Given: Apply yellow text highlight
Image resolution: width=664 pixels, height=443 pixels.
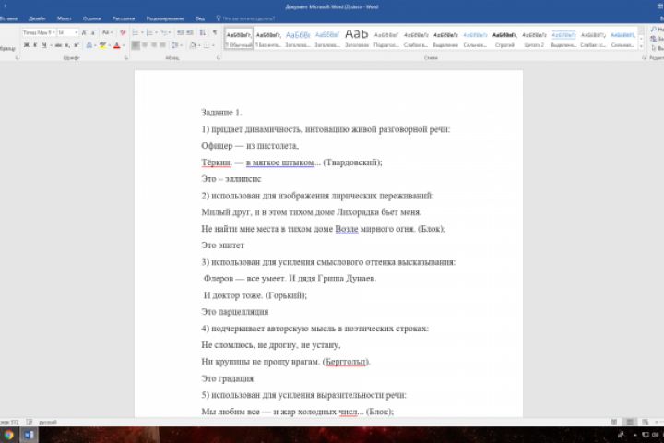Looking at the screenshot, I should (x=102, y=45).
